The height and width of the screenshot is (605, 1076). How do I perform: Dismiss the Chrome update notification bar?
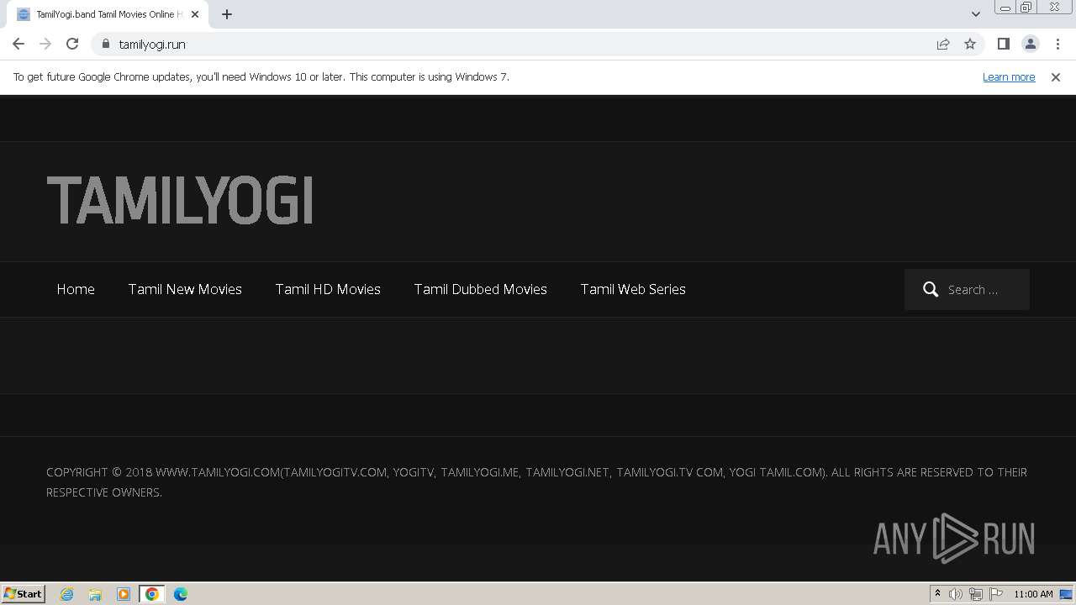[x=1056, y=76]
